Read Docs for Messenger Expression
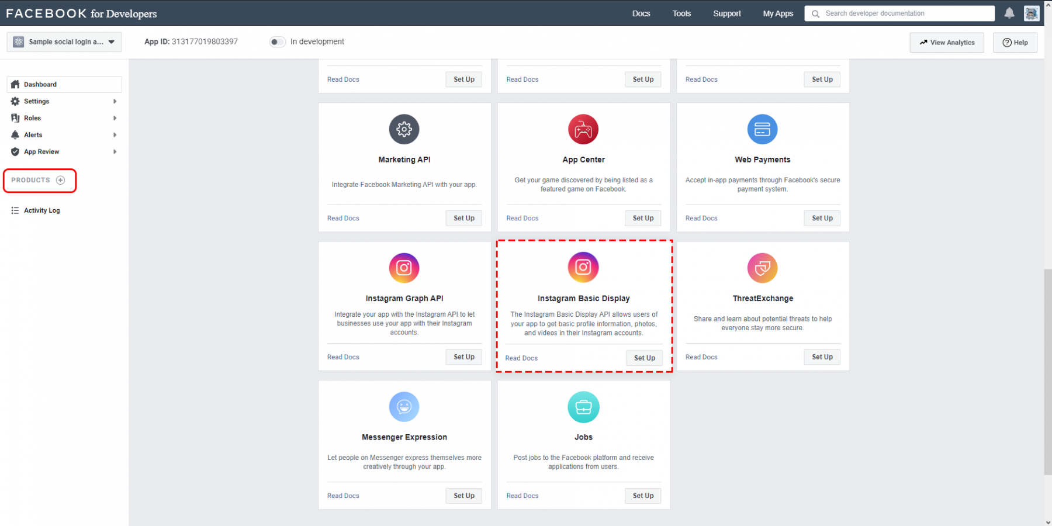 tap(343, 496)
